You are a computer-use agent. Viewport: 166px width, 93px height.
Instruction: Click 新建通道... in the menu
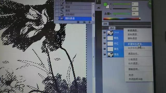coord(133,30)
